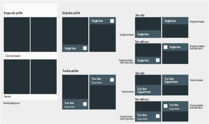
Task: Click Text only Two line Support text footer
Action: click(148, 90)
